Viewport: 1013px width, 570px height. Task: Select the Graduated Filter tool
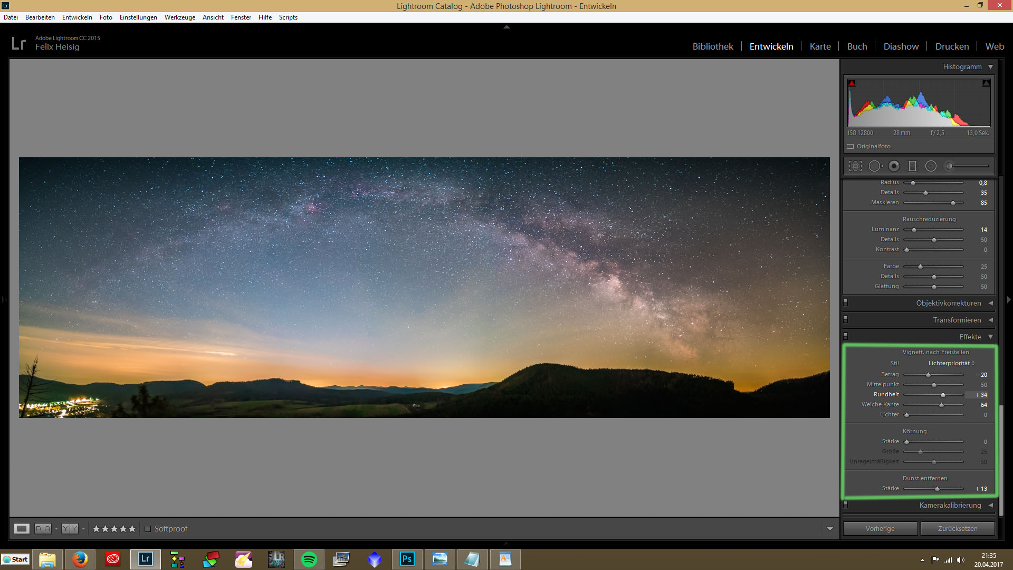pyautogui.click(x=912, y=166)
